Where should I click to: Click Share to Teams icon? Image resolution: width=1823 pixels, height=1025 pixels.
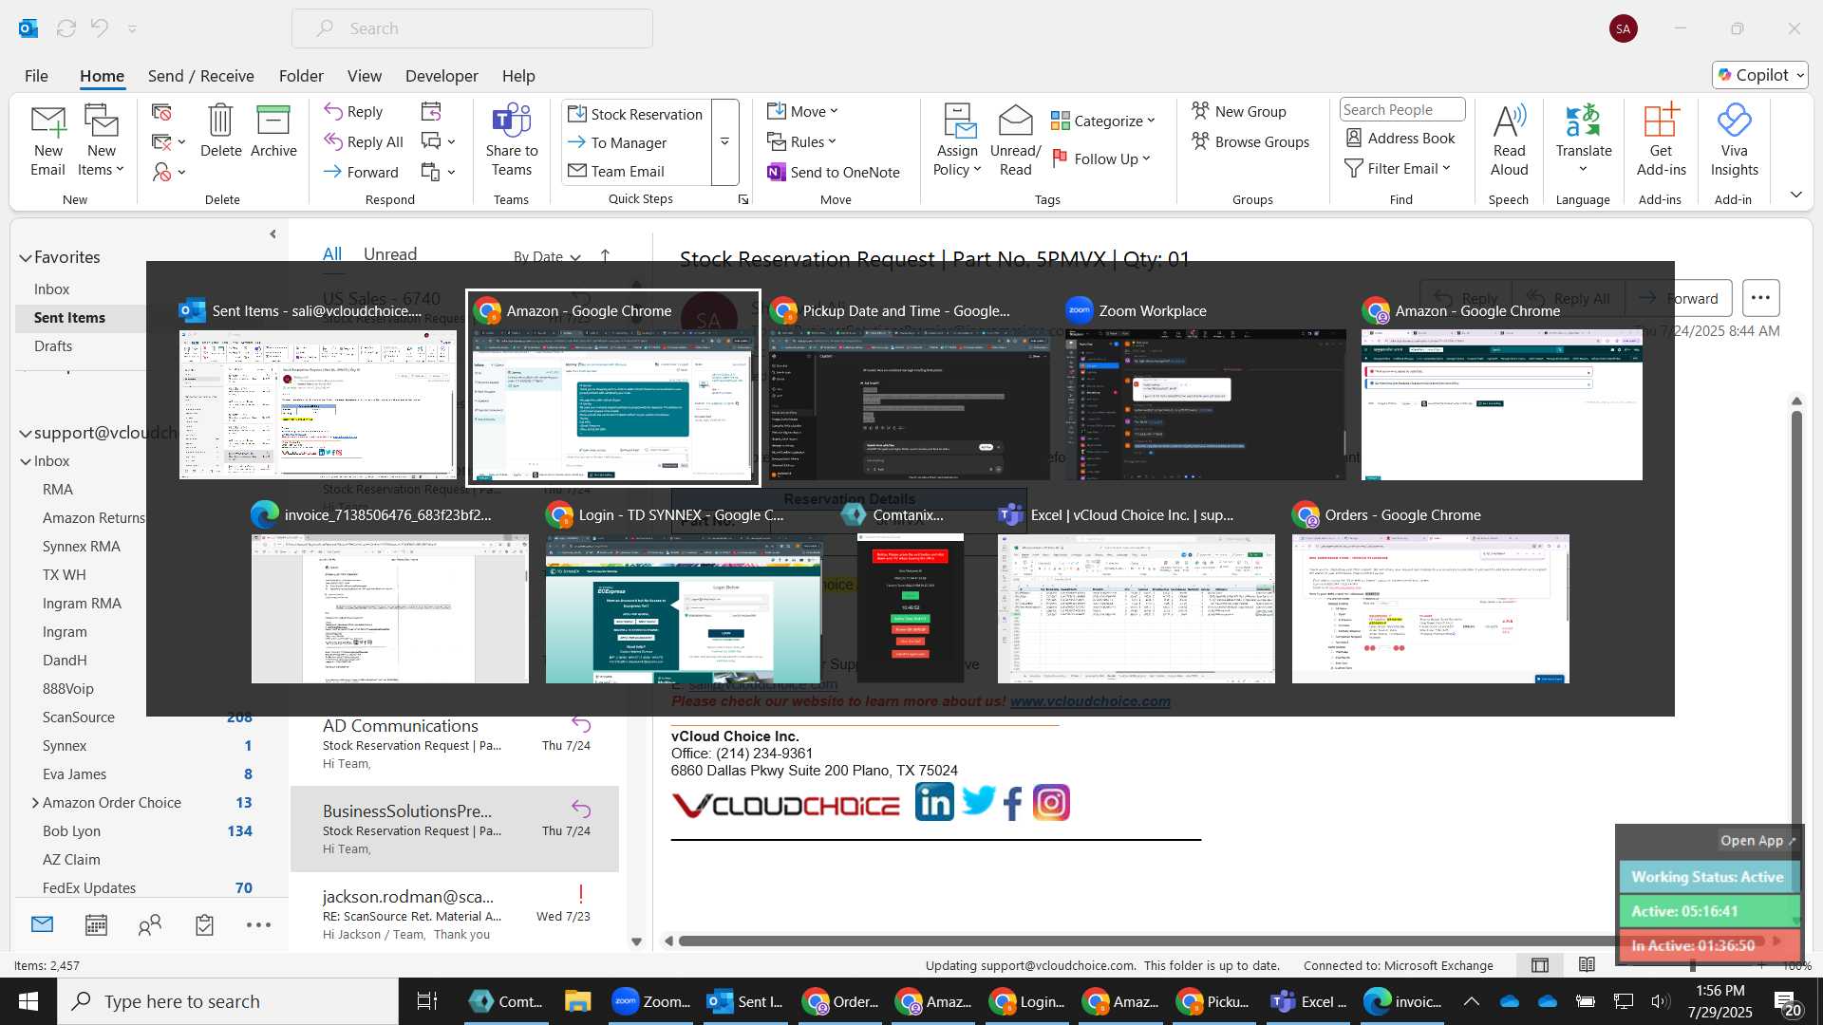pyautogui.click(x=512, y=140)
